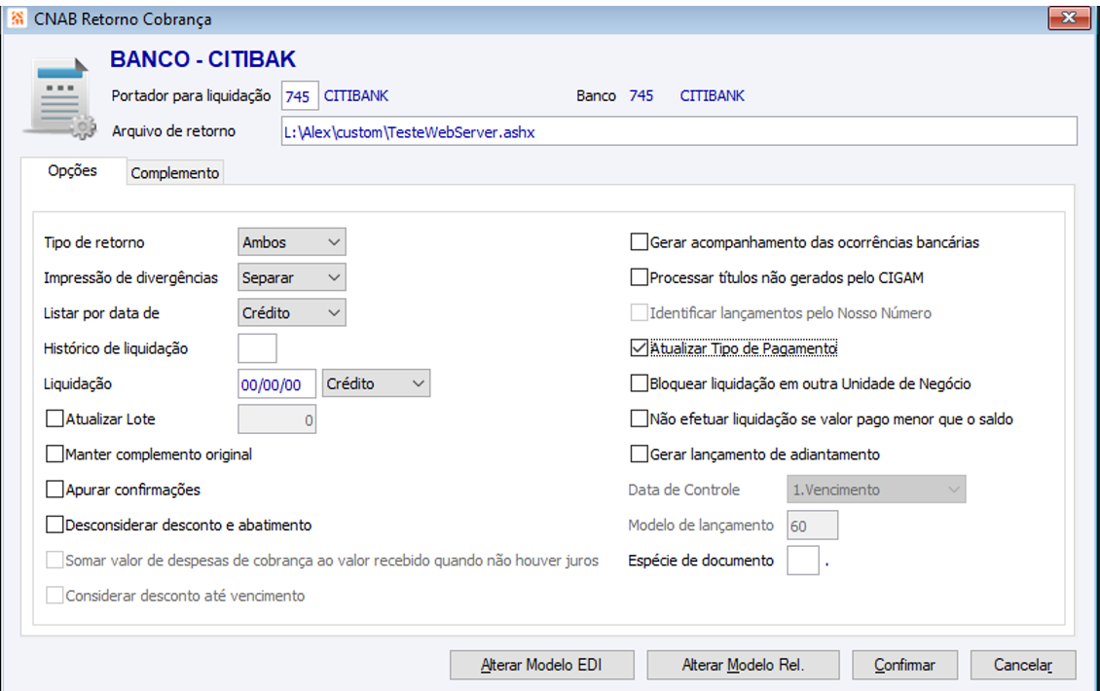Enable Gerar acompanhamento das ocorrências bancárias checkbox
Screen dimensions: 1100x691
pyautogui.click(x=640, y=242)
